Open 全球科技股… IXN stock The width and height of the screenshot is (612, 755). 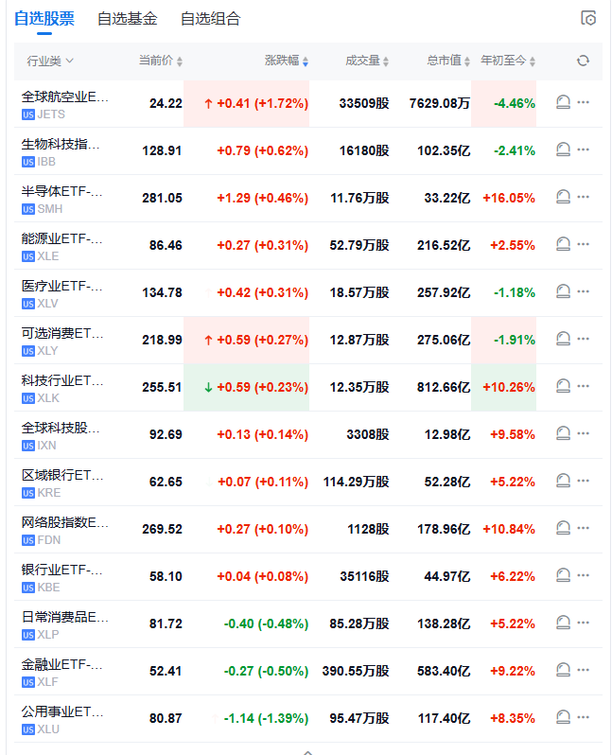click(x=61, y=435)
